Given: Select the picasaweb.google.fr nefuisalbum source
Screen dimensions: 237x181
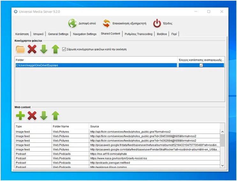Looking at the screenshot, I should pos(154,145).
